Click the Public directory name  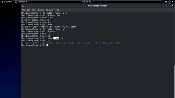coord(97,43)
